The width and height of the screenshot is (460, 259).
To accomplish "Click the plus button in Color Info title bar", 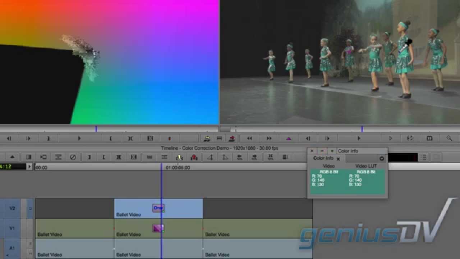I will 332,151.
